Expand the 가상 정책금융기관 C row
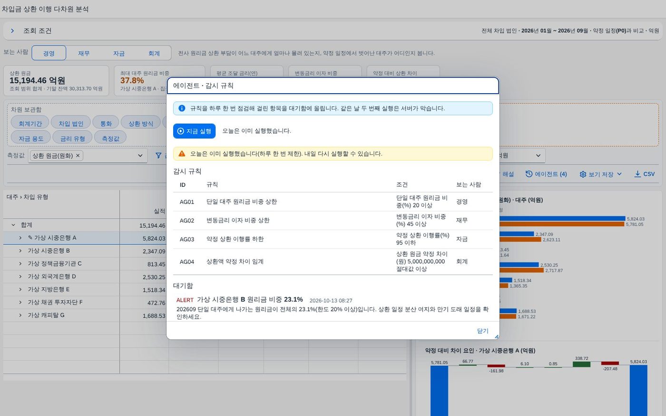 pos(20,263)
